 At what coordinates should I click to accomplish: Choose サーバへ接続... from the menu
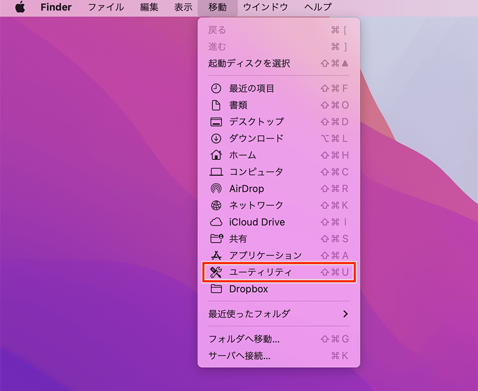click(279, 355)
